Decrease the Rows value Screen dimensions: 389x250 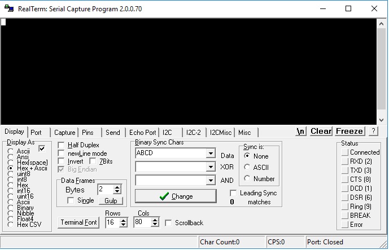tap(123, 225)
